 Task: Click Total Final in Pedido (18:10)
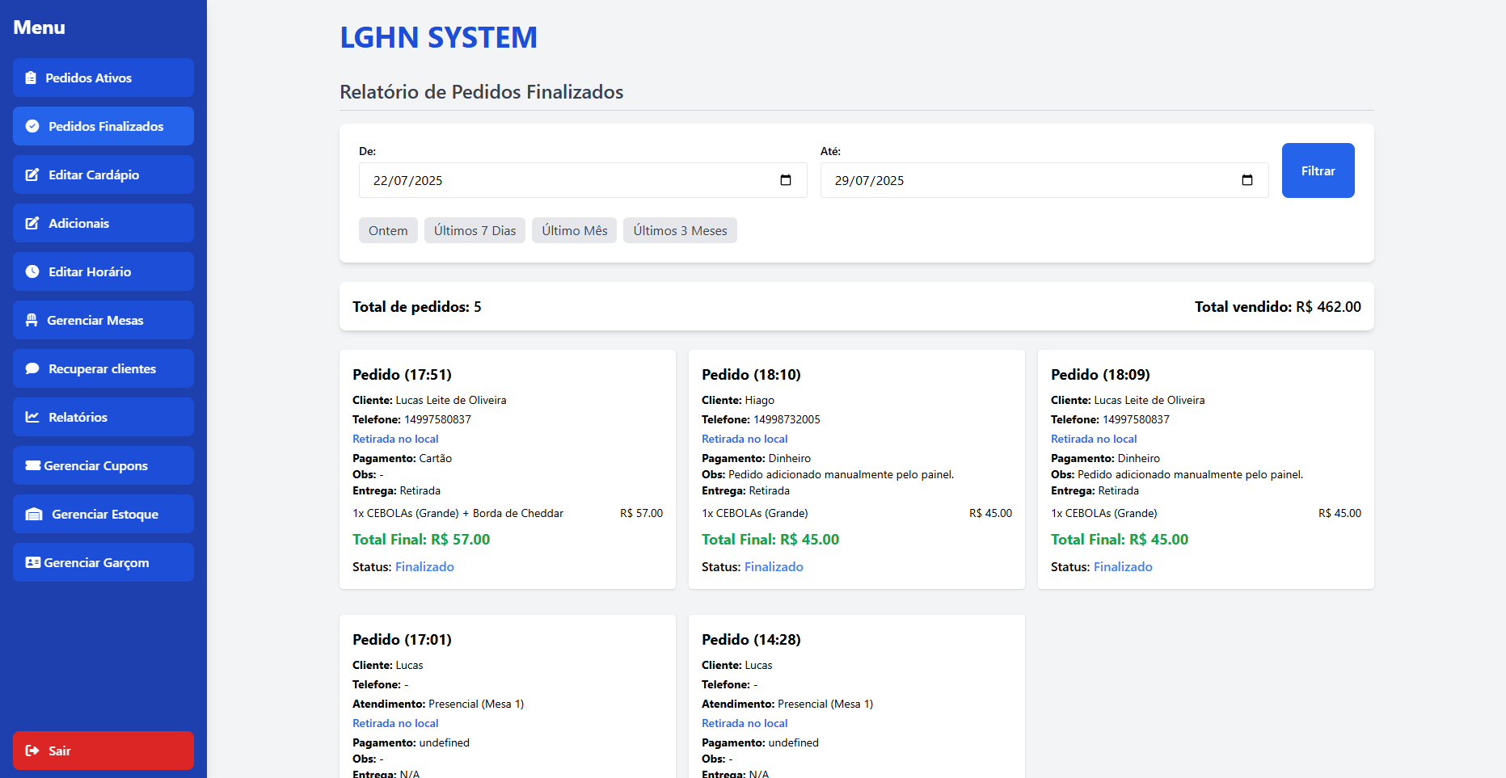tap(770, 540)
